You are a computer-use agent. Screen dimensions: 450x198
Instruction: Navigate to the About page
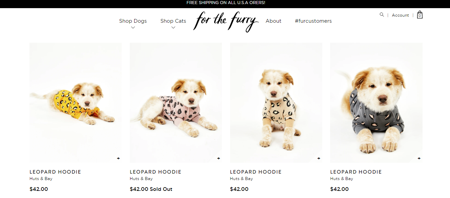[273, 21]
